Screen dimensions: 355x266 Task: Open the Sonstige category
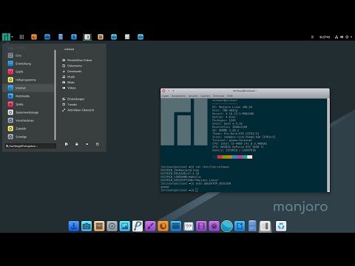(x=28, y=137)
